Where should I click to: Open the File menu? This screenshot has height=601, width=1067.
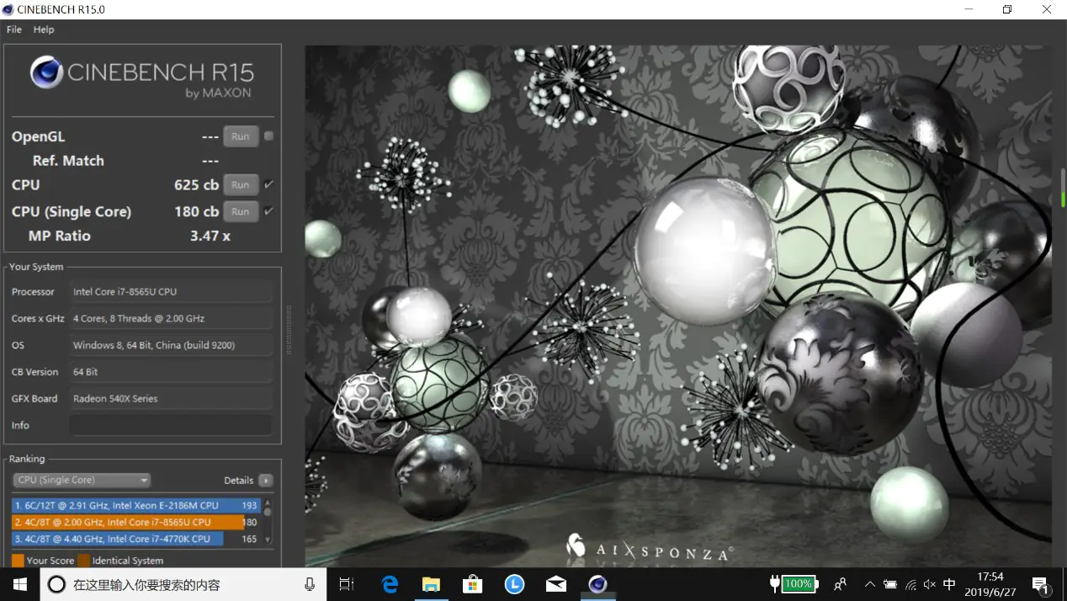(x=14, y=29)
